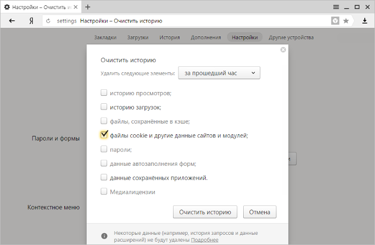Switch to the Закладки tab
The width and height of the screenshot is (375, 245).
pyautogui.click(x=105, y=37)
